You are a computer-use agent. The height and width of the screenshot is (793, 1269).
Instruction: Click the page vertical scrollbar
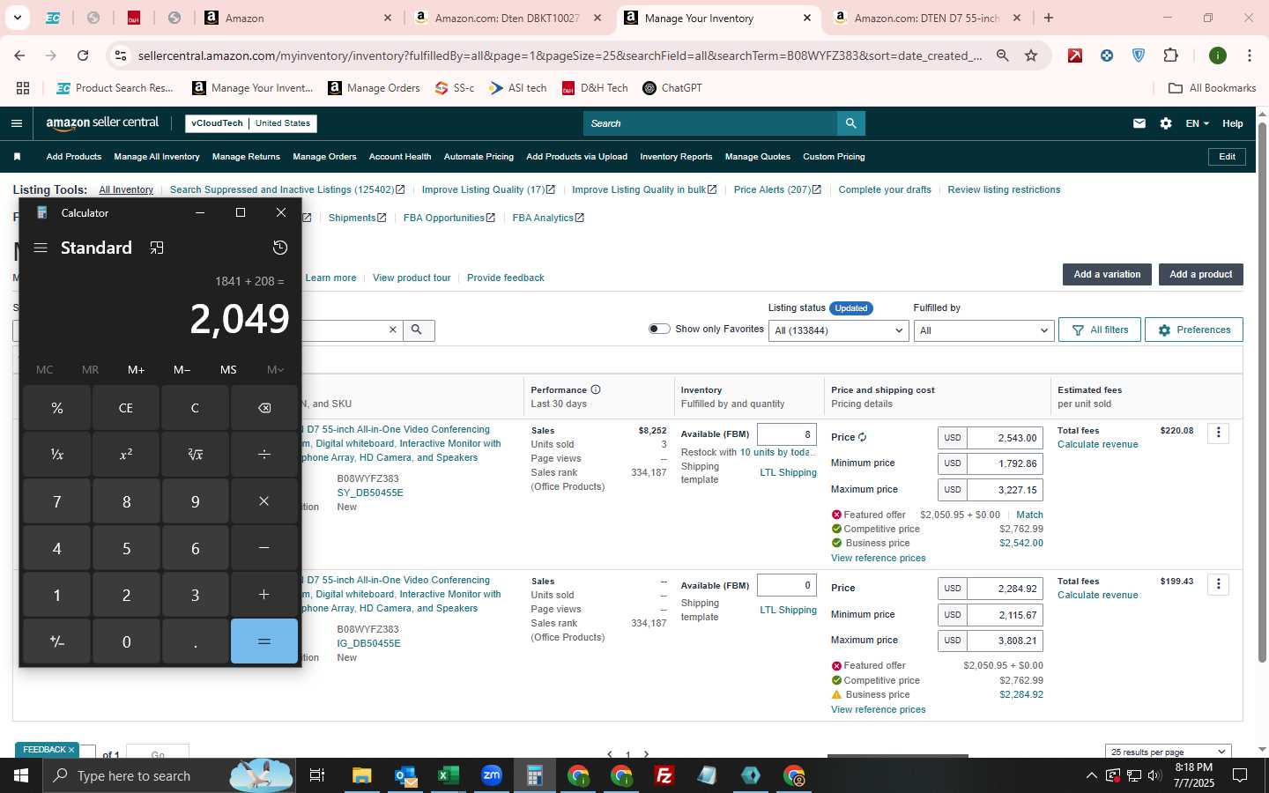pos(1262,392)
